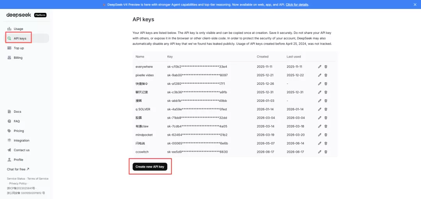
Task: Edit the mindpocket key name
Action: click(320, 135)
